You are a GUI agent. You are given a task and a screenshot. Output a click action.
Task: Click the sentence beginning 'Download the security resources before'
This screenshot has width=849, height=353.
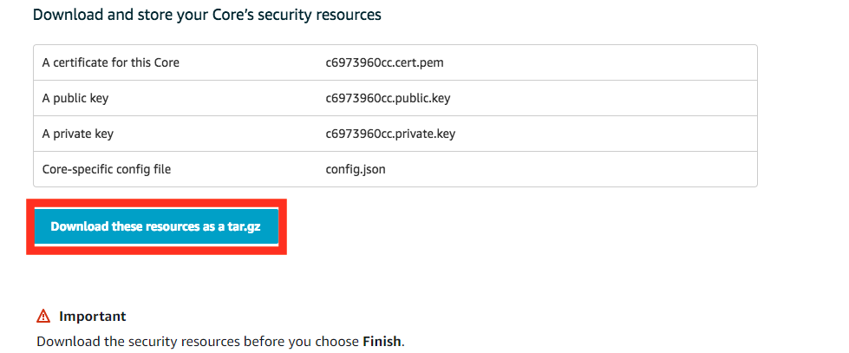click(x=220, y=342)
